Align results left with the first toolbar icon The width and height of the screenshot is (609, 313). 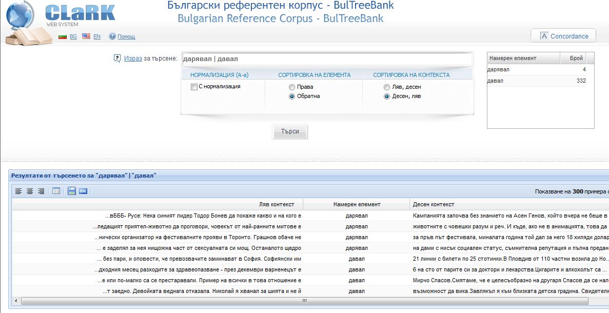pyautogui.click(x=18, y=191)
